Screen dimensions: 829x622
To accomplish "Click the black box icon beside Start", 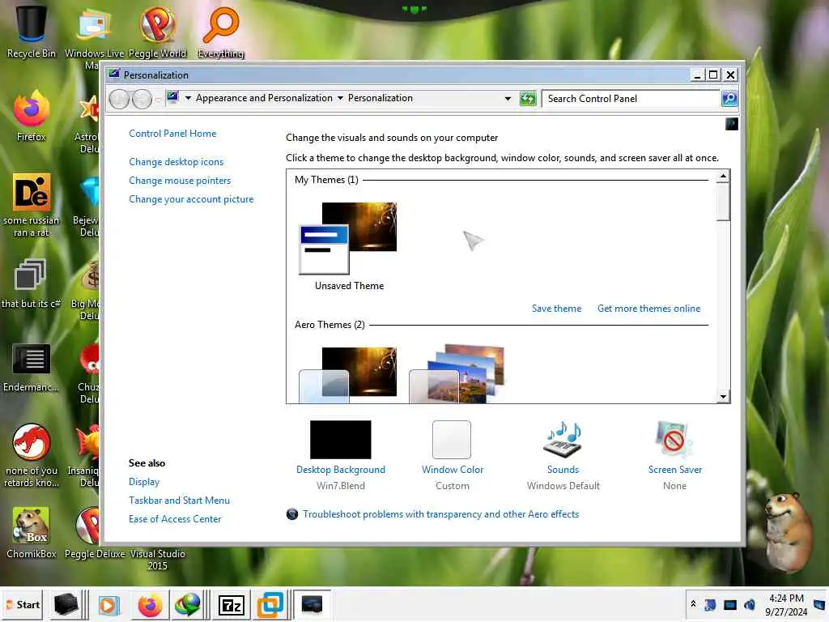I will click(66, 604).
